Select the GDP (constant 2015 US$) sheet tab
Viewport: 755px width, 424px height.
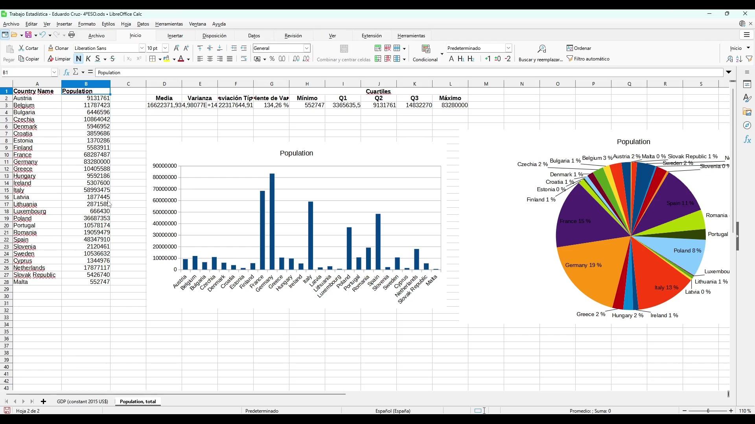tap(82, 401)
